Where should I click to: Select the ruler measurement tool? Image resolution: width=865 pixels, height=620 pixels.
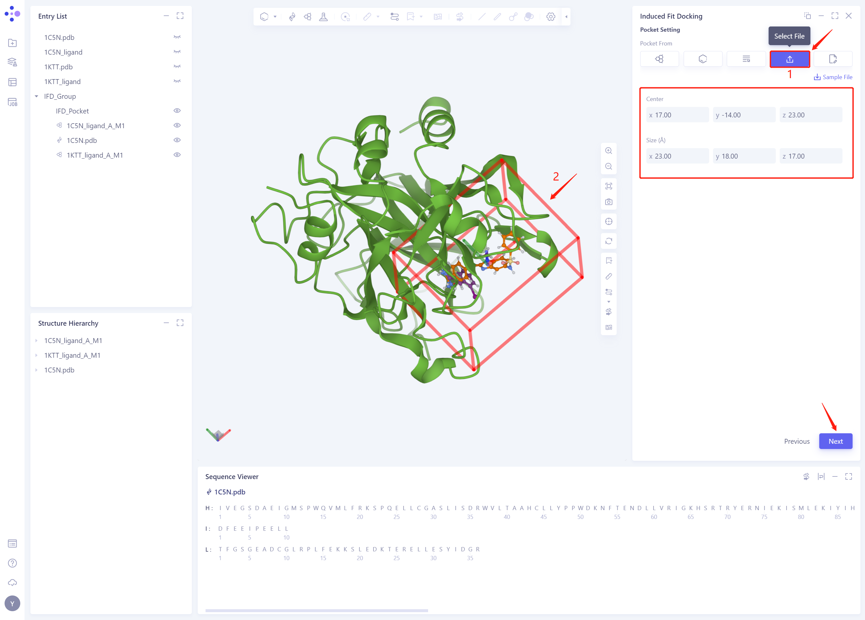367,17
